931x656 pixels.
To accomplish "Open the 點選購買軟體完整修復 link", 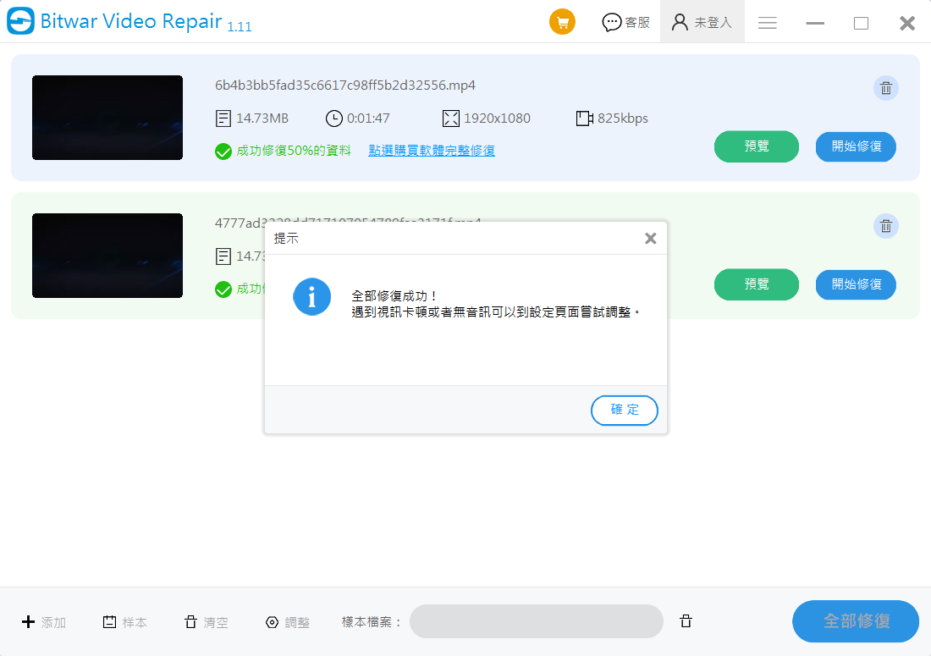I will coord(431,151).
